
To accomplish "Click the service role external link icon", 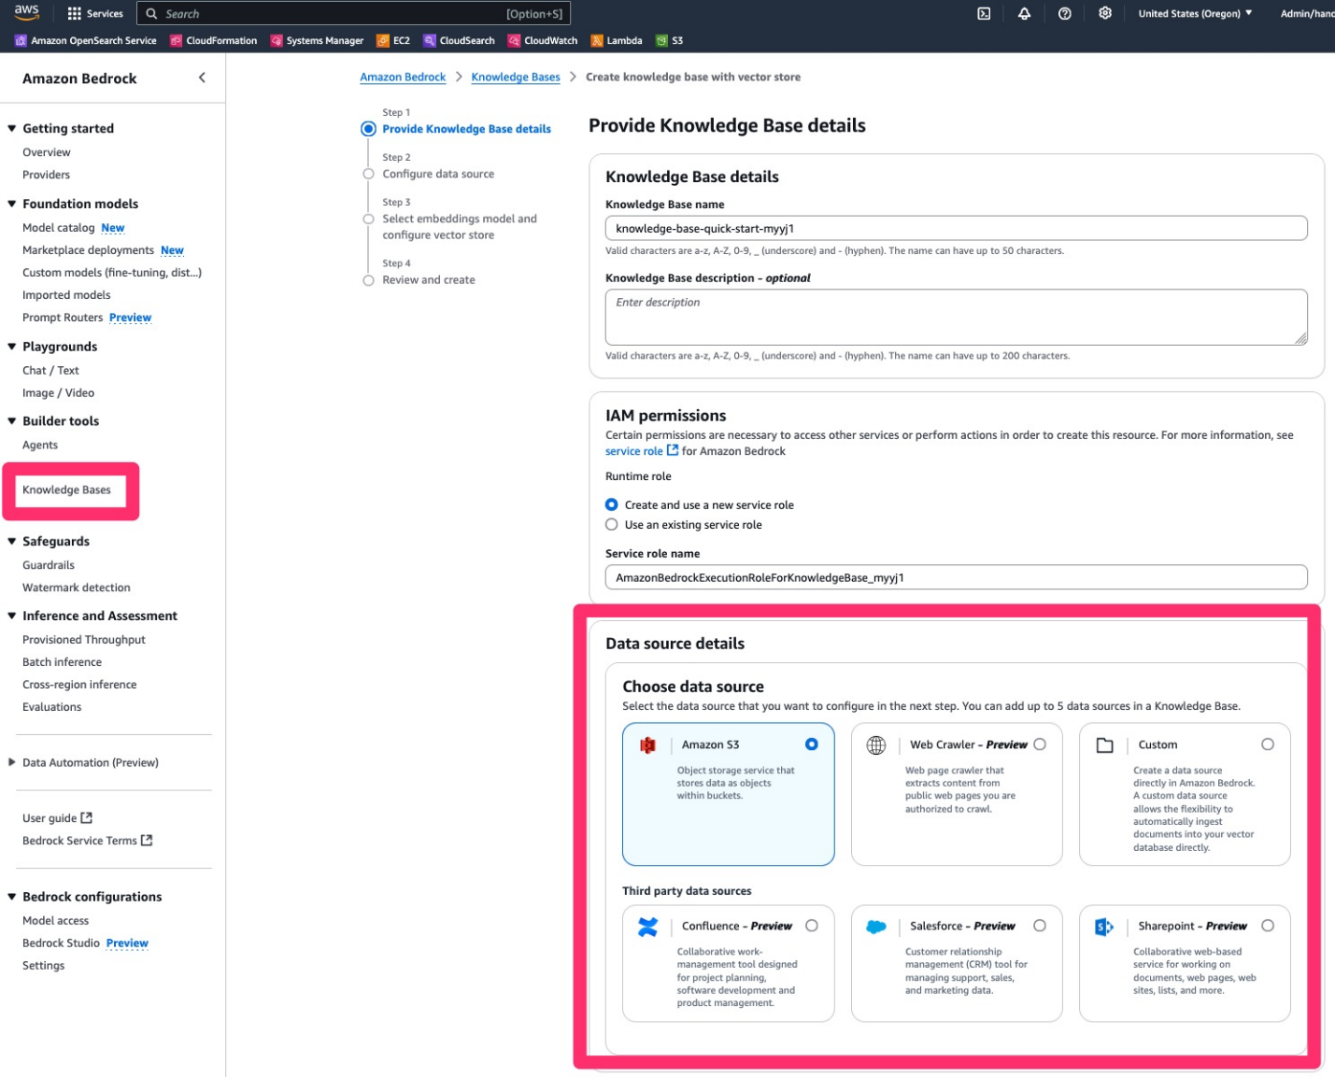I will pyautogui.click(x=673, y=451).
